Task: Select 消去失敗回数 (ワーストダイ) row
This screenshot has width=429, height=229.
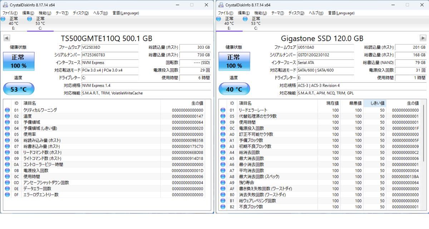Action: [319, 195]
